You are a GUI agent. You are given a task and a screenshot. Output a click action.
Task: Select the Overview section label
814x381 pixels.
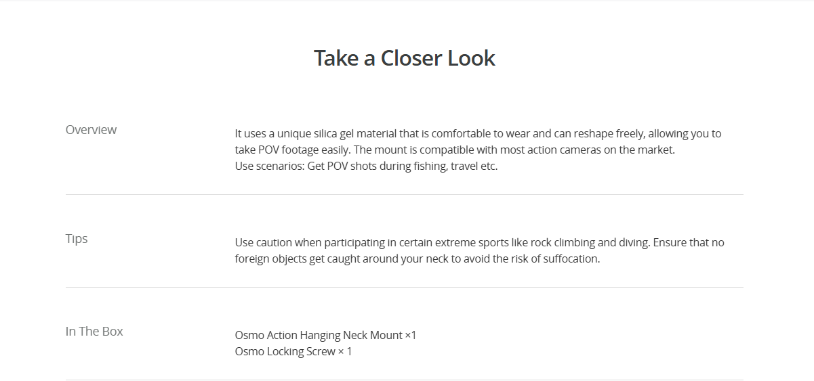[91, 130]
